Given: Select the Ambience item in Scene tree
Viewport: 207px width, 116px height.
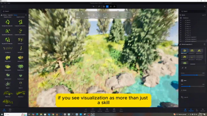Looking at the screenshot, I should (186, 18).
